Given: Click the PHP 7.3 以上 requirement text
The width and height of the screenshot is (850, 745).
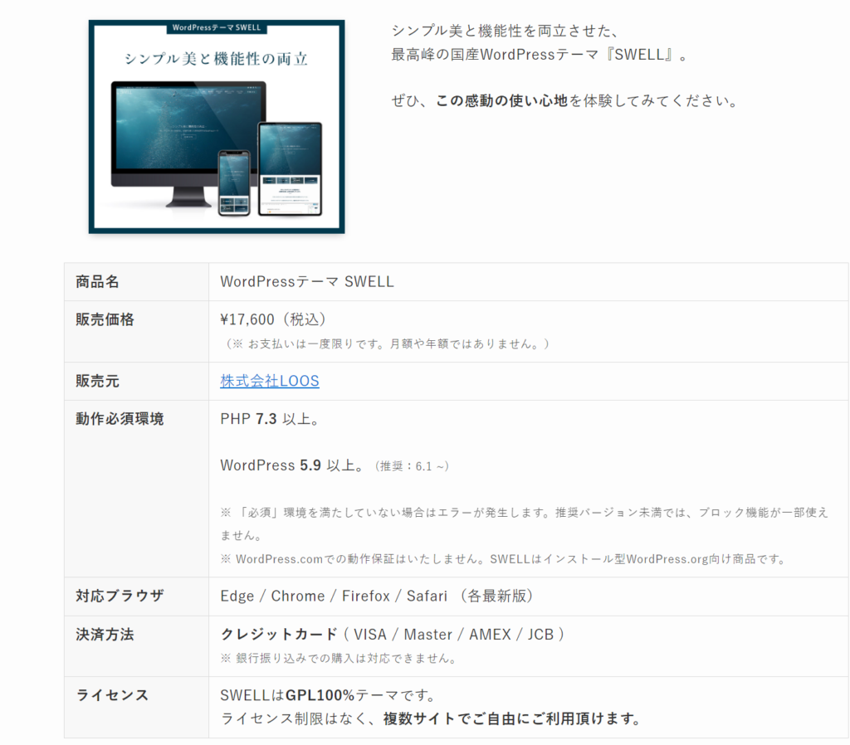Looking at the screenshot, I should pyautogui.click(x=271, y=419).
